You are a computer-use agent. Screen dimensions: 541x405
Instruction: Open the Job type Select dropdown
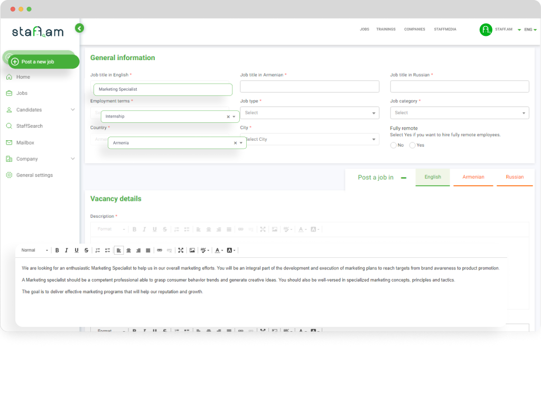pos(310,112)
